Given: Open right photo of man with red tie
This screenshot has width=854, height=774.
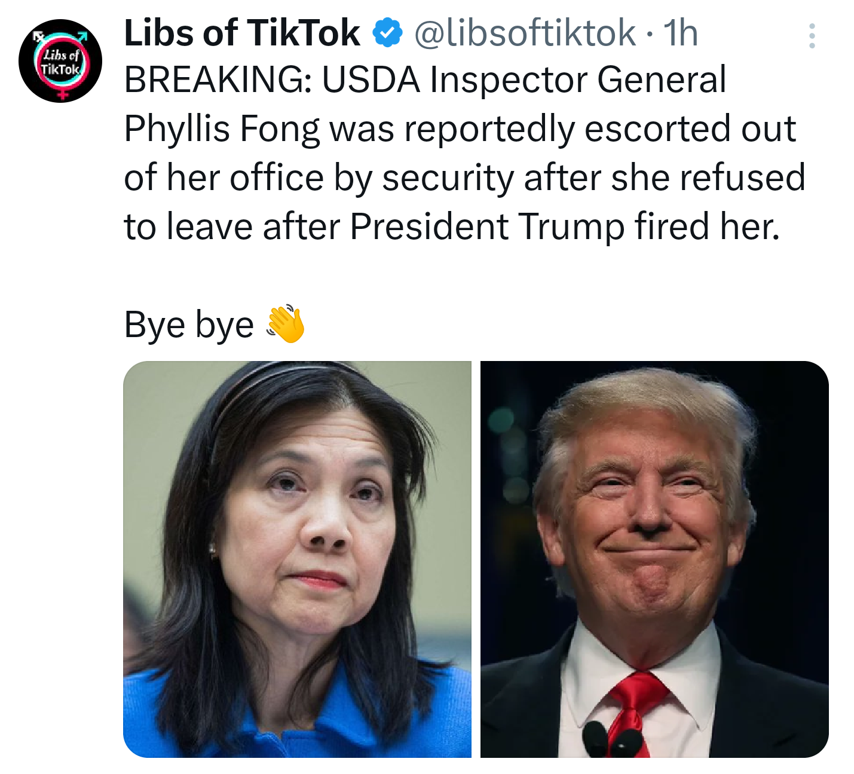Looking at the screenshot, I should pos(654,559).
